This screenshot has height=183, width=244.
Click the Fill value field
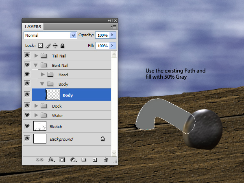pyautogui.click(x=102, y=46)
